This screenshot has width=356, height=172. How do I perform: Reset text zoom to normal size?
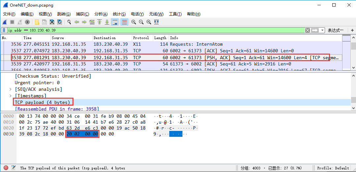click(x=149, y=22)
